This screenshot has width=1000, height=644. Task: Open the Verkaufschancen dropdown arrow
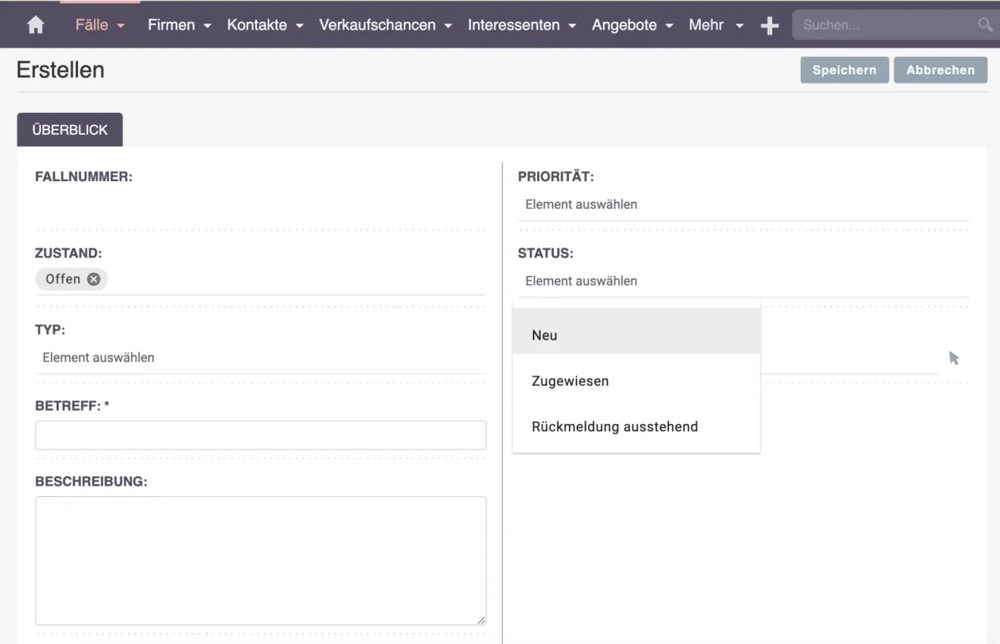pyautogui.click(x=448, y=25)
